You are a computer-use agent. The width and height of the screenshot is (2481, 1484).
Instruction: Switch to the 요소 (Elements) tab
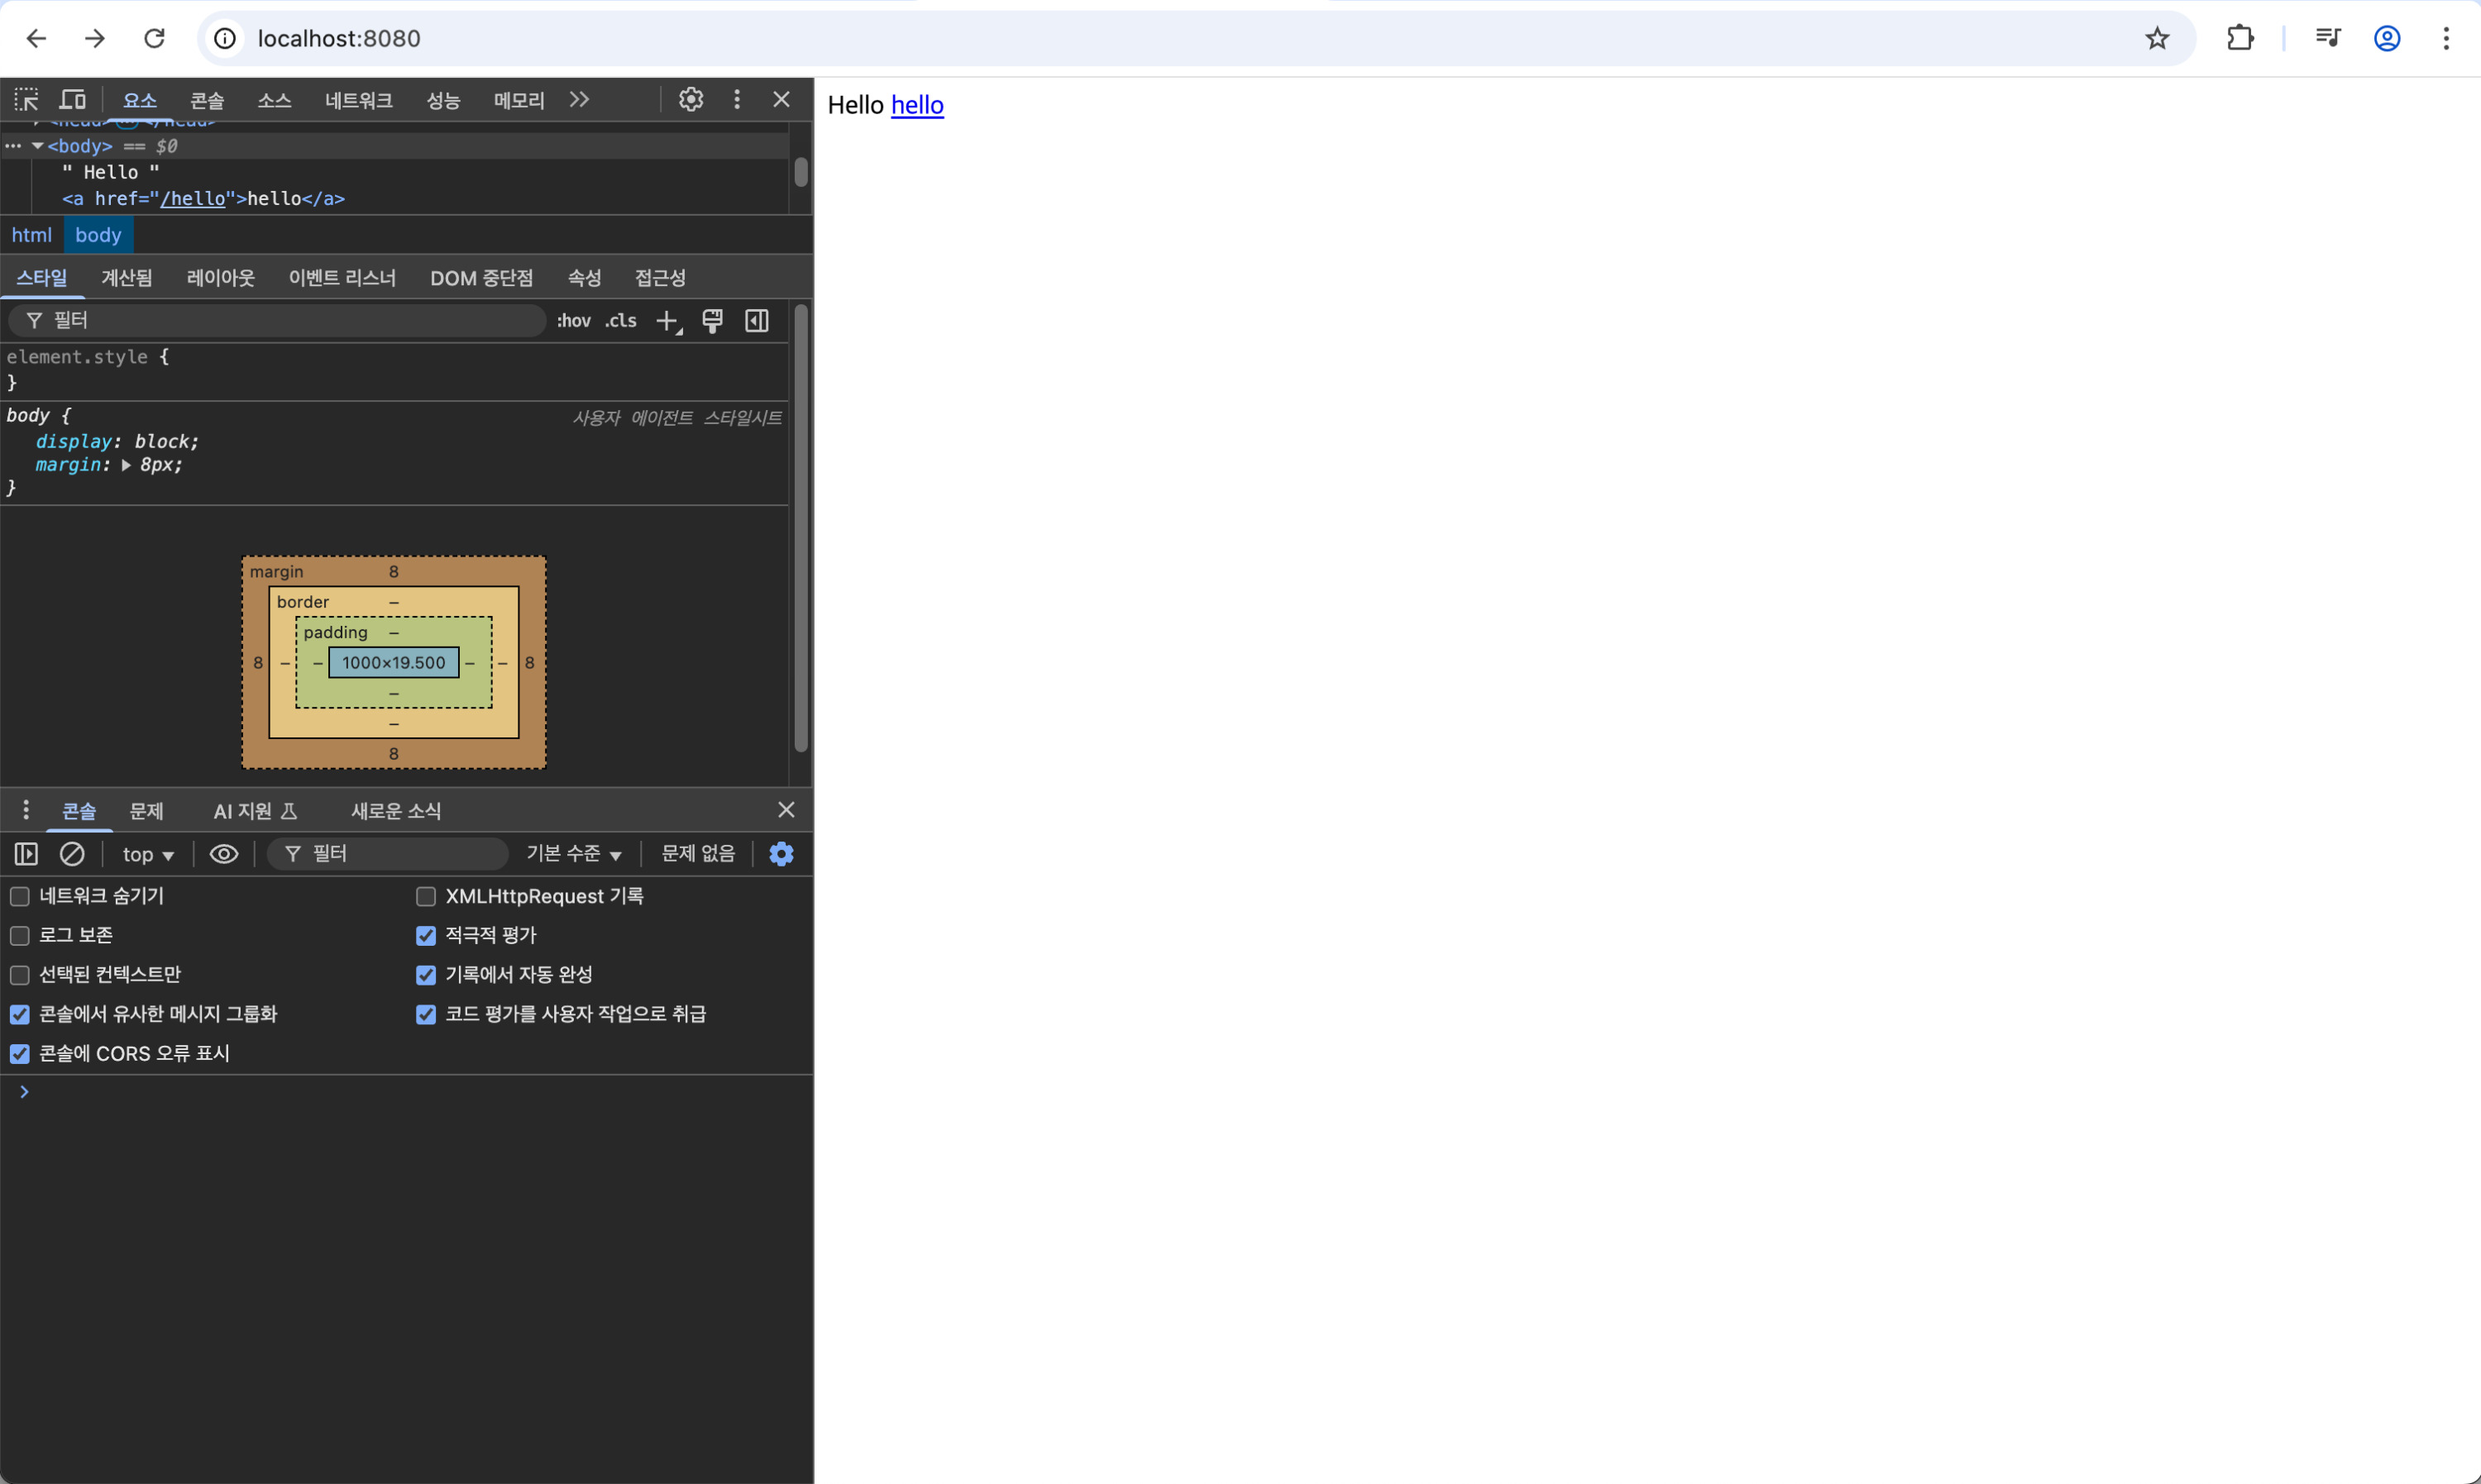(140, 100)
